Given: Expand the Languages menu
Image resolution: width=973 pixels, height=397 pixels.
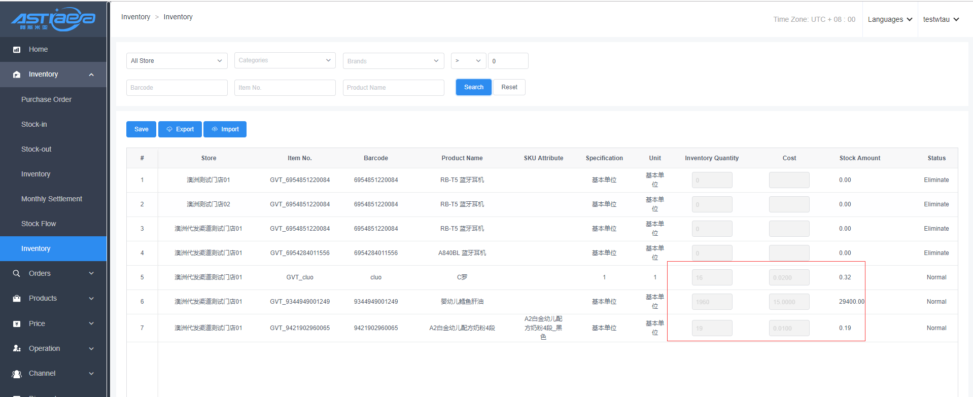Looking at the screenshot, I should [x=890, y=19].
